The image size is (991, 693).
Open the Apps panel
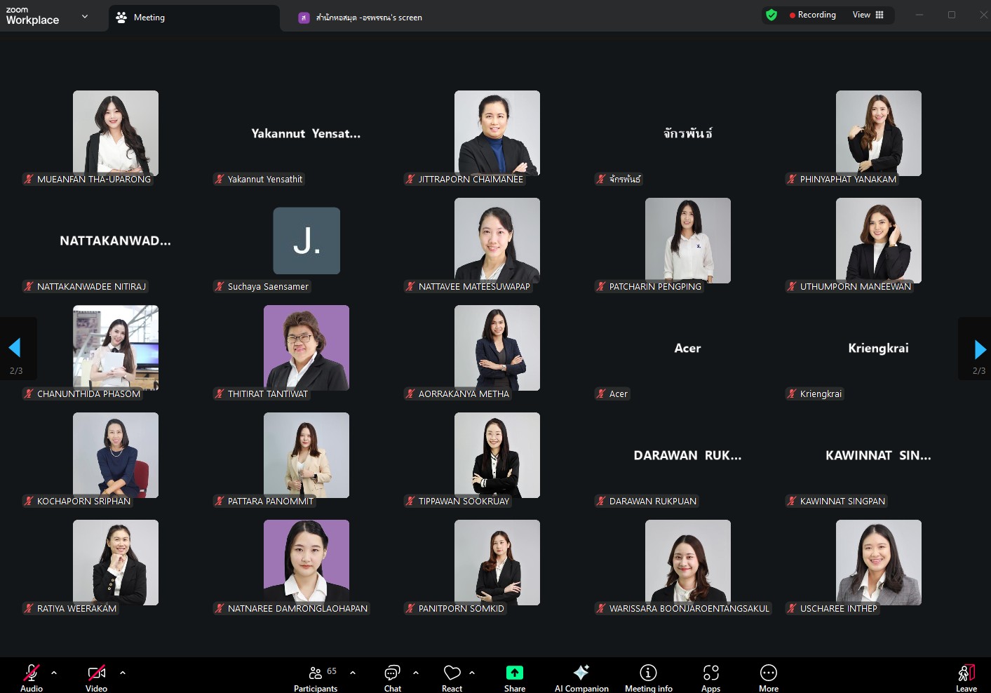710,678
